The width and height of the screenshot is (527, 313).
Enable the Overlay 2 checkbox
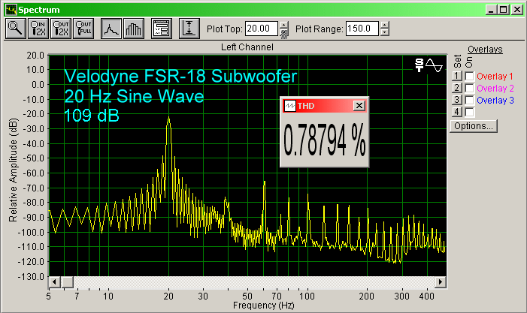click(x=470, y=89)
